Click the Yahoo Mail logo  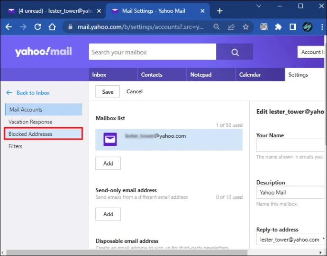pos(44,52)
